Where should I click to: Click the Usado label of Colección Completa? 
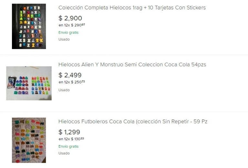coord(64,39)
